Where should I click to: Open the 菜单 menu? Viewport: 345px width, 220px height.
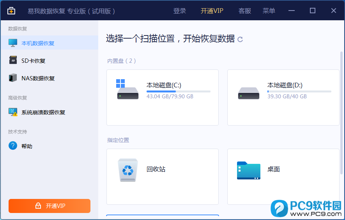point(269,11)
